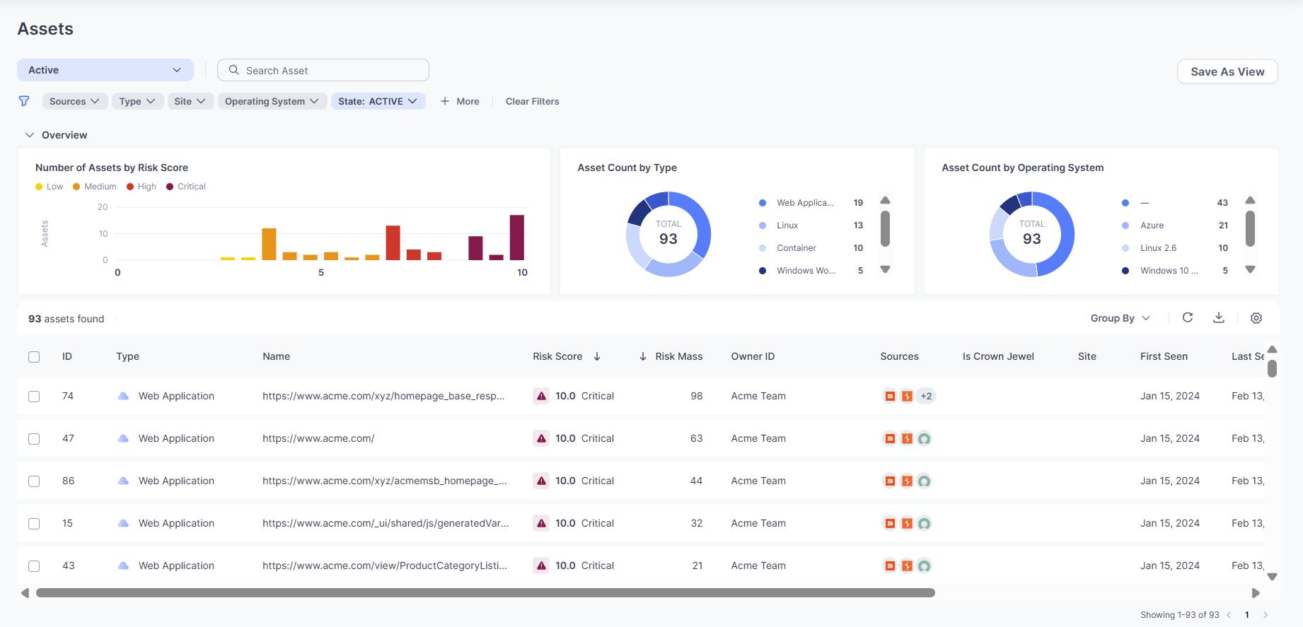Click the Critical legend color dot
The image size is (1303, 627).
coord(170,187)
